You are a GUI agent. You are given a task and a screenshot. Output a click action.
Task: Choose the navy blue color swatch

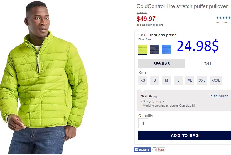(154, 49)
